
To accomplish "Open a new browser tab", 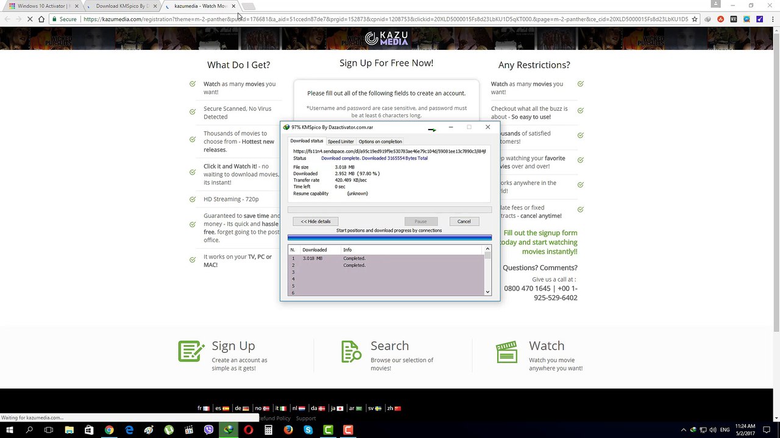I will (x=249, y=7).
